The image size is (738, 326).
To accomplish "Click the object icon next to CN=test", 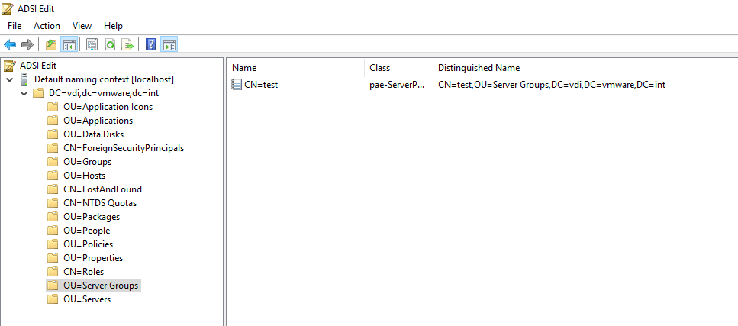I will [237, 85].
